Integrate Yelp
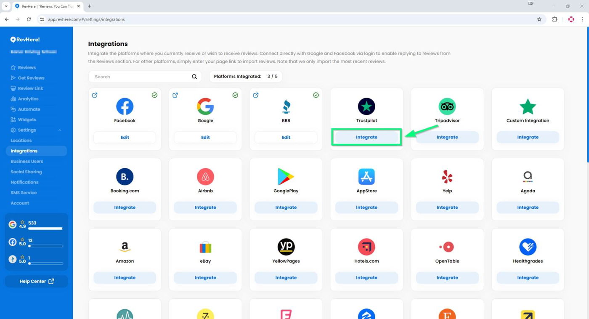Image resolution: width=589 pixels, height=319 pixels. tap(447, 207)
